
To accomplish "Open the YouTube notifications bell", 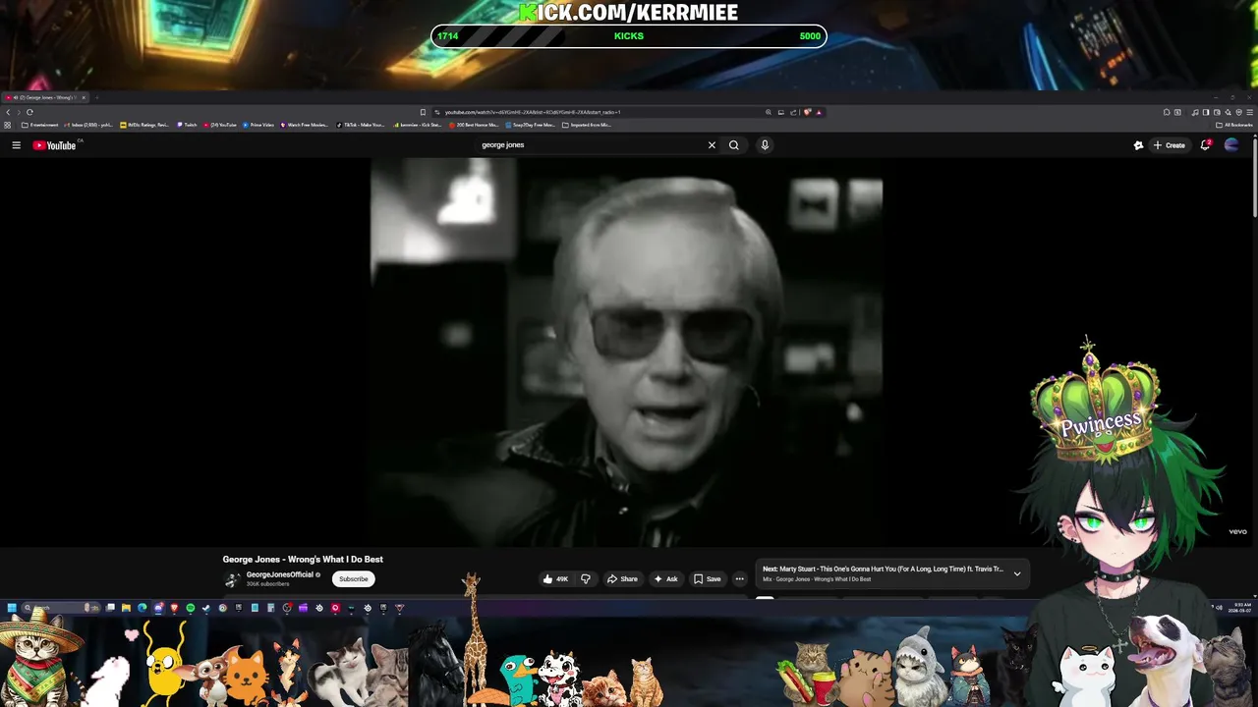I will tap(1205, 145).
